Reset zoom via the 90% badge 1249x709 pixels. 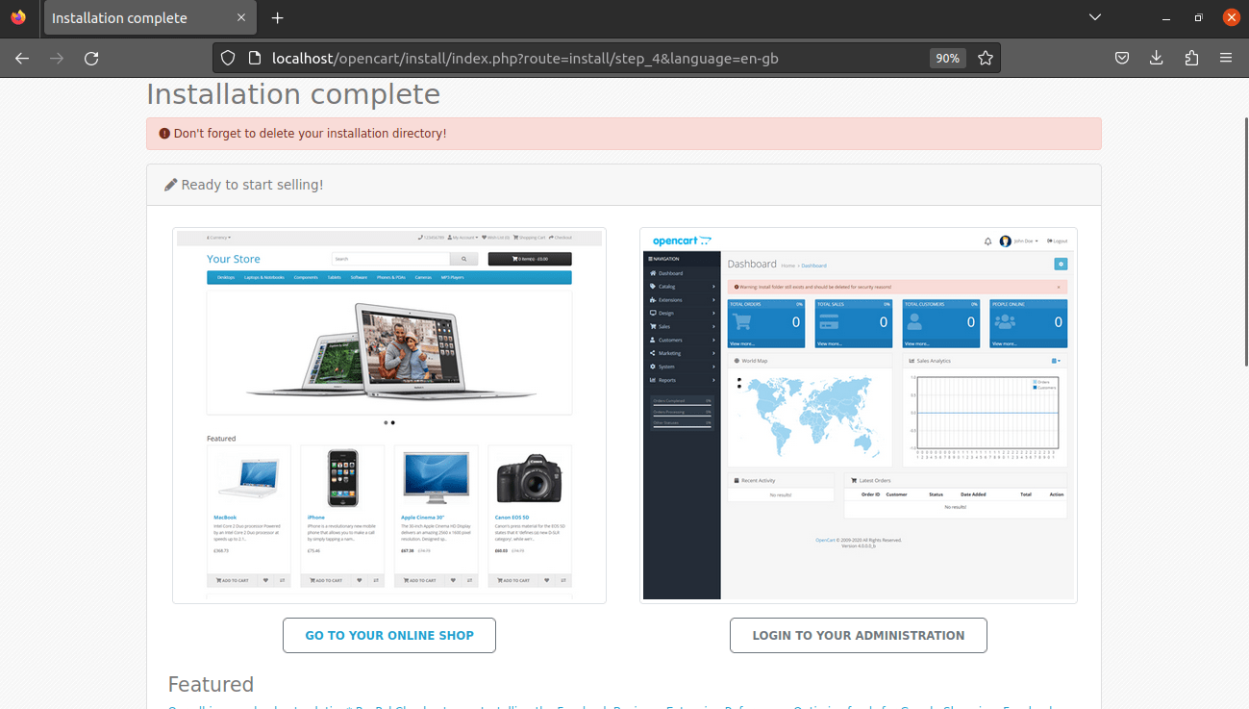948,59
